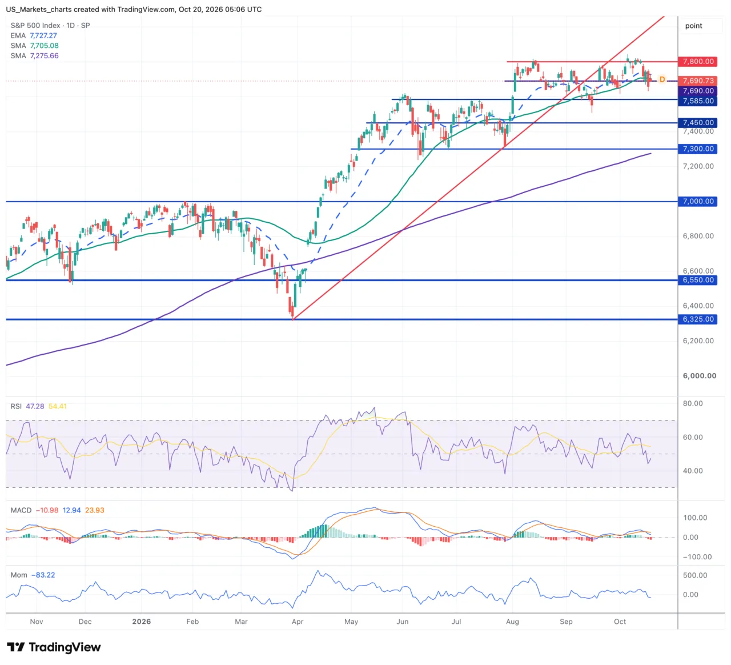Click the 6,200.00 price axis value
The height and width of the screenshot is (665, 731).
pyautogui.click(x=698, y=341)
